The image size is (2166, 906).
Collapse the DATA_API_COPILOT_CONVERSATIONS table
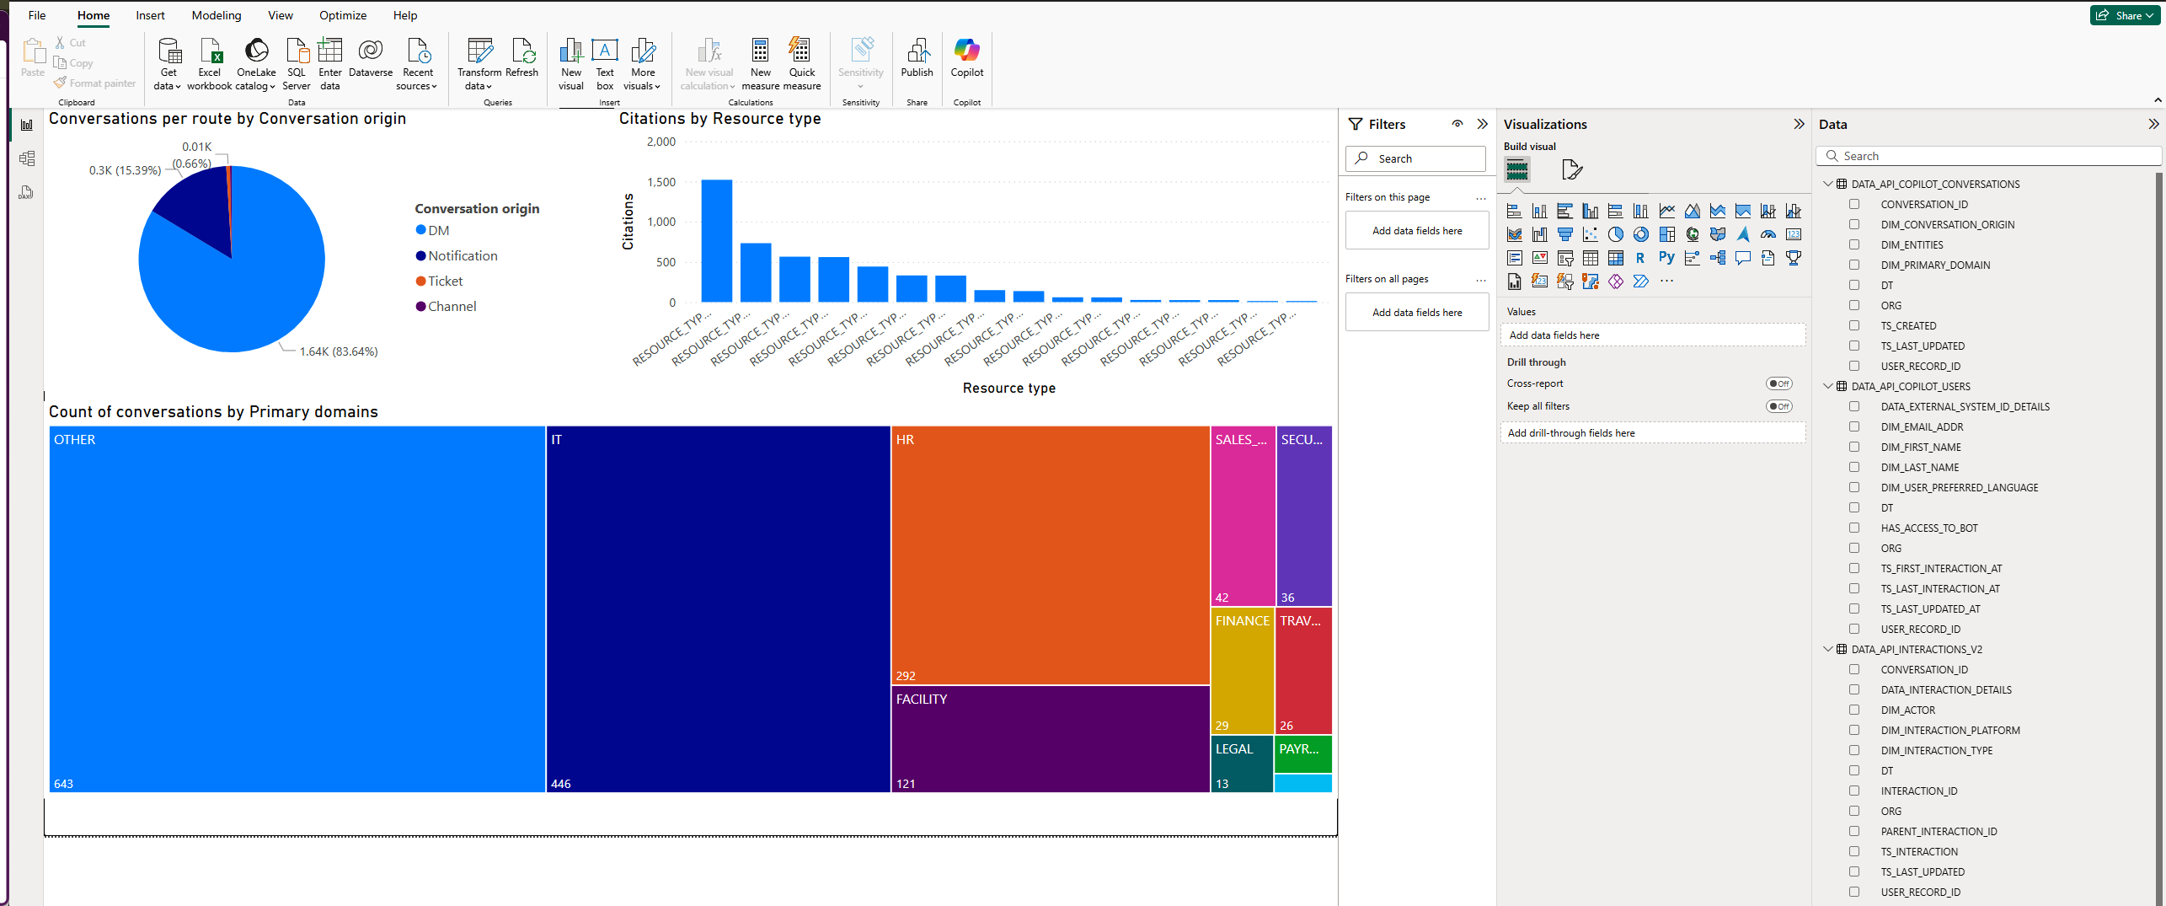click(1827, 184)
